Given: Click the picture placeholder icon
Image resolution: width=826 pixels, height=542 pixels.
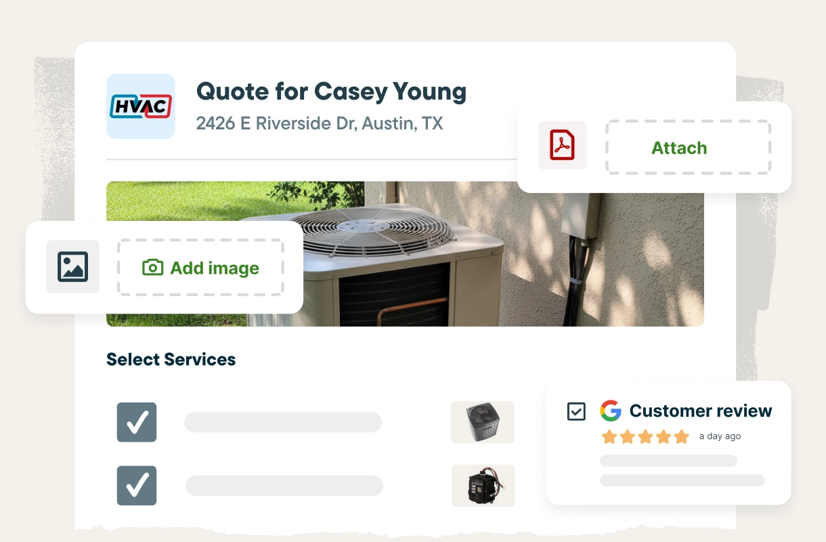Looking at the screenshot, I should pyautogui.click(x=72, y=267).
